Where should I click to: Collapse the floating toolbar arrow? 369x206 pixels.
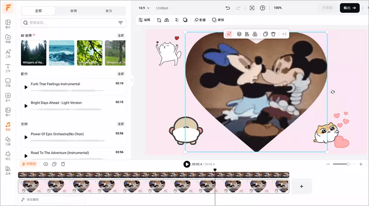(x=284, y=34)
